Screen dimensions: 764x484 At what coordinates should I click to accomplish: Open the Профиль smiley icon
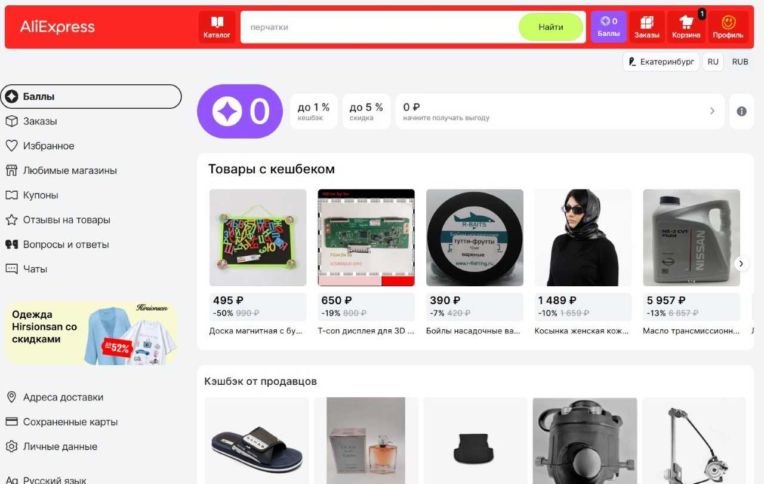[728, 27]
